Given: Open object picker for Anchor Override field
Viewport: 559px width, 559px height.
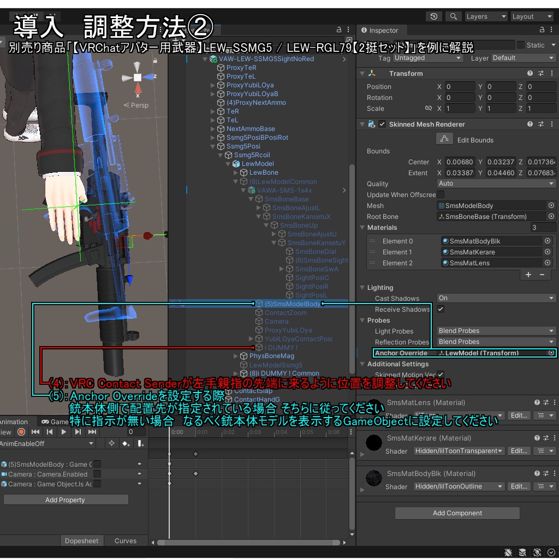Looking at the screenshot, I should [551, 353].
